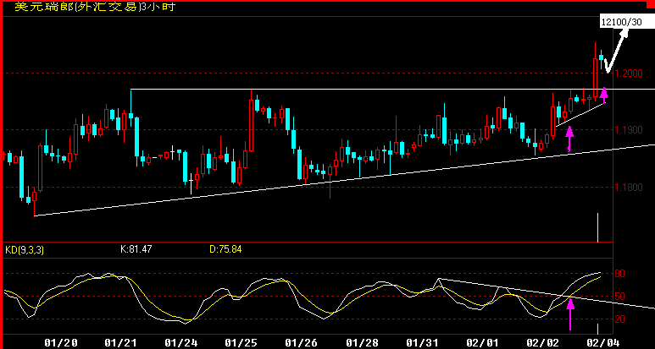This screenshot has height=349, width=655.
Task: Click the 1.1900 price axis label
Action: (x=628, y=130)
